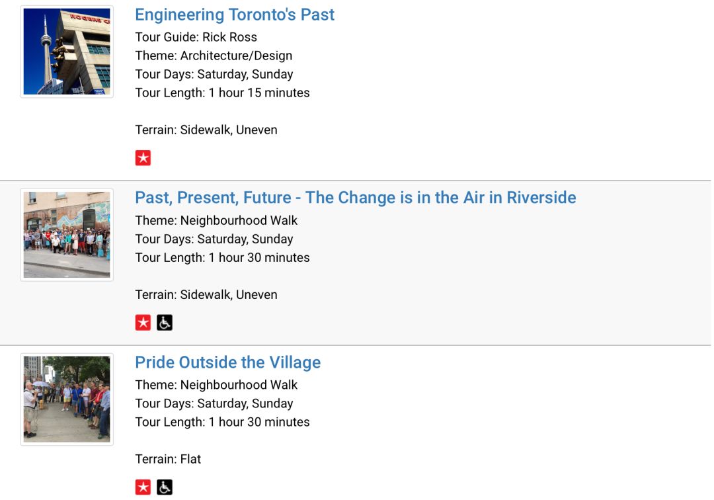
Task: Click Tour Length 1 hour 15 minutes text
Action: (x=222, y=93)
